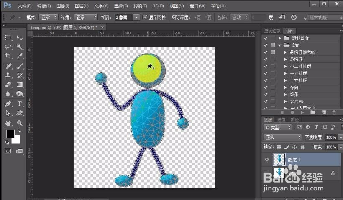
Task: Reset default foreground and background colors
Action: [7, 142]
